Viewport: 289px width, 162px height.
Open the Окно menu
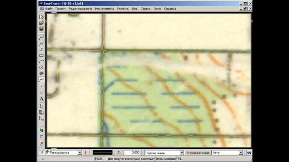point(157,9)
